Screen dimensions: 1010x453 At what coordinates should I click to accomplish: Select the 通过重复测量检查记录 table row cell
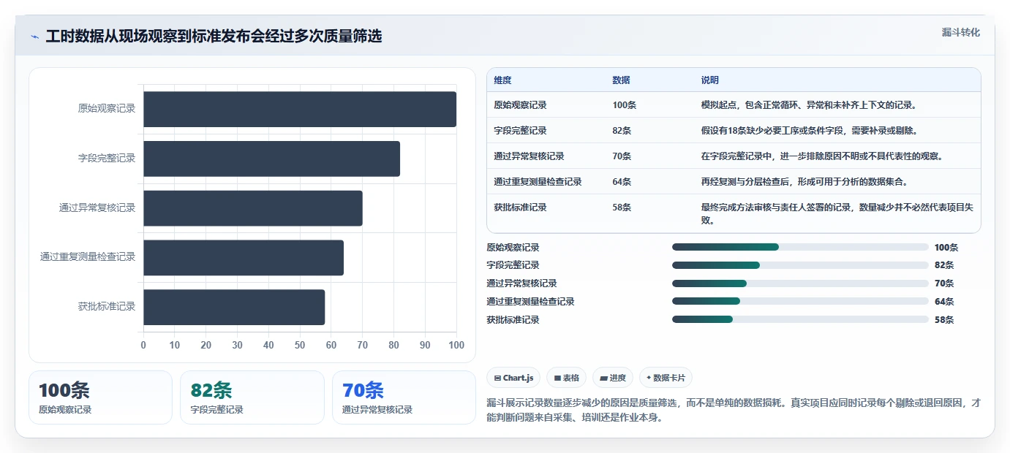[x=538, y=182]
